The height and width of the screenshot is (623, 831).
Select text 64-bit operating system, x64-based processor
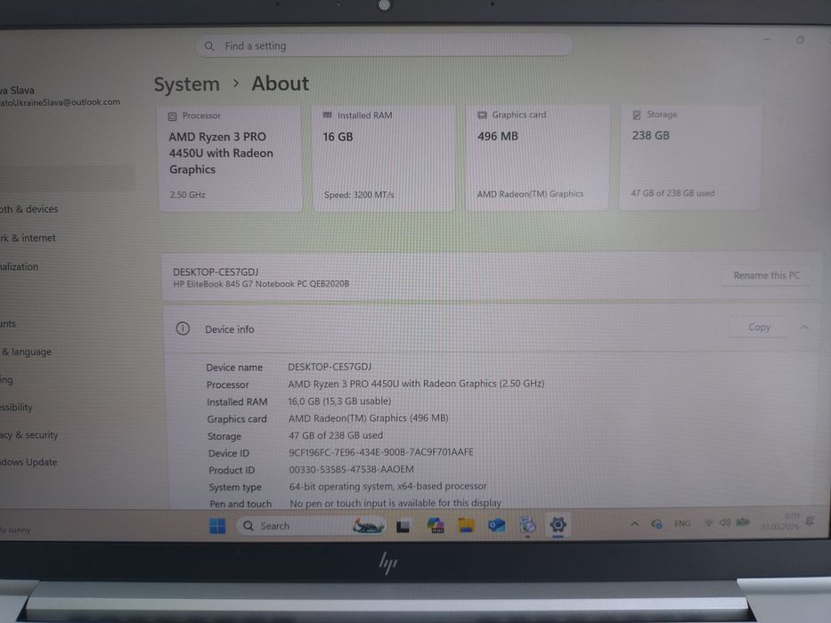[388, 486]
